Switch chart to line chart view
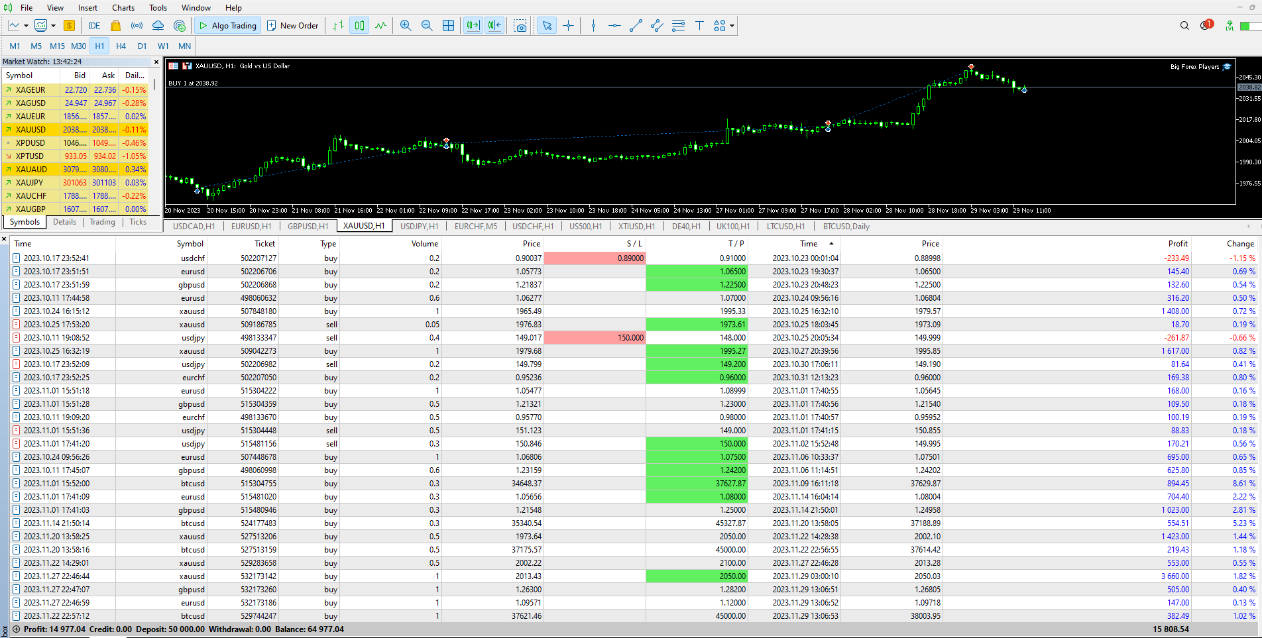The image size is (1262, 638). (380, 26)
